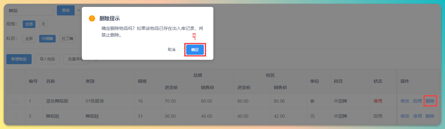The image size is (445, 129).
Task: Choose 中国舞 subject filter
Action: 47,39
